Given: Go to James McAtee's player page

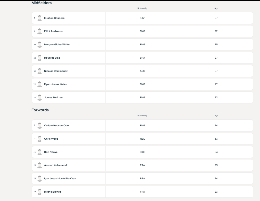Looking at the screenshot, I should (53, 98).
